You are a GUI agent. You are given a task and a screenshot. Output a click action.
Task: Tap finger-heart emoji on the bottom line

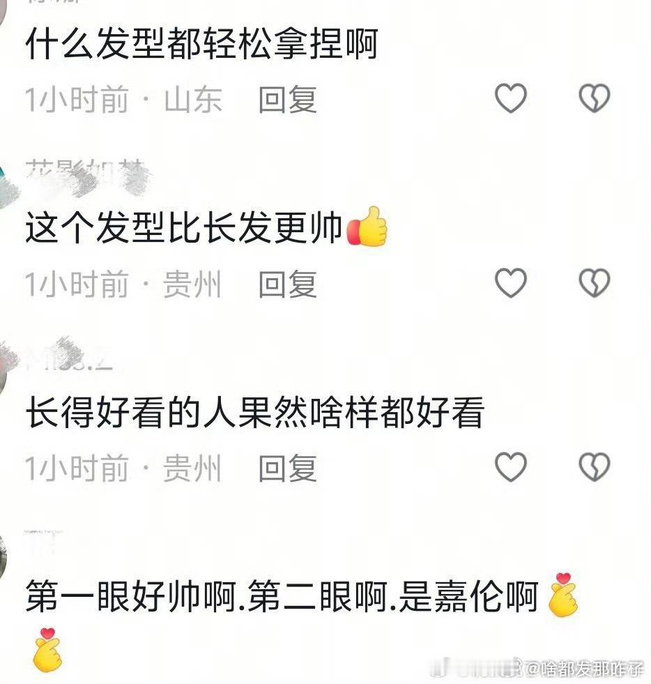pyautogui.click(x=47, y=650)
